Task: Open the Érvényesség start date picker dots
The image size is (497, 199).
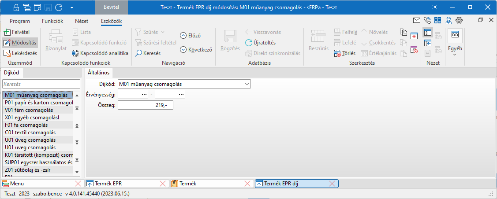Action: coord(144,95)
